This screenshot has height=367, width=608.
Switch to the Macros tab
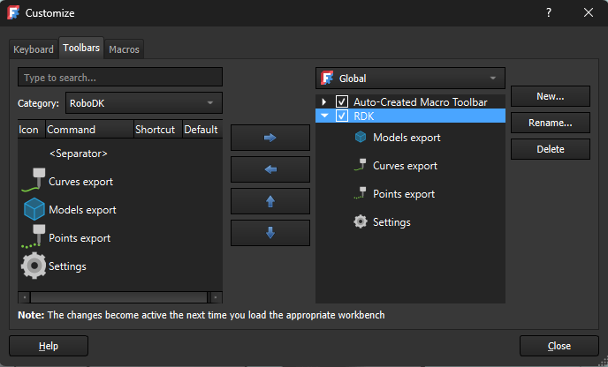(x=124, y=49)
